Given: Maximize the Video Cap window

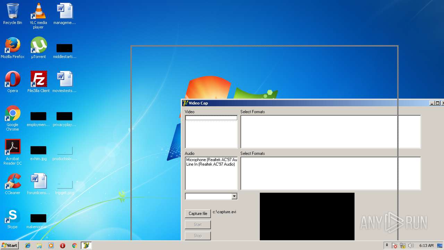Looking at the screenshot, I should click(x=437, y=103).
